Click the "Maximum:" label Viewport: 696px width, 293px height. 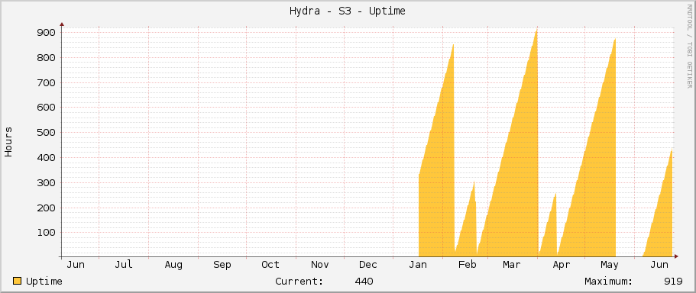pyautogui.click(x=609, y=282)
